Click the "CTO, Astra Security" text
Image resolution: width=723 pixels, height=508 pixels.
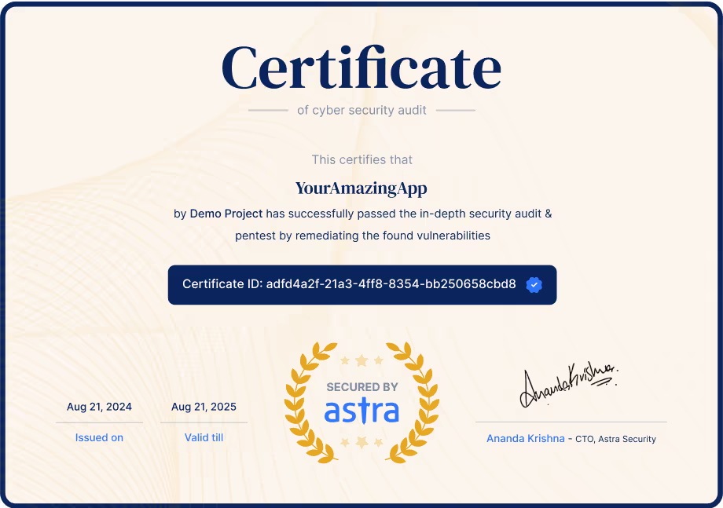(615, 439)
